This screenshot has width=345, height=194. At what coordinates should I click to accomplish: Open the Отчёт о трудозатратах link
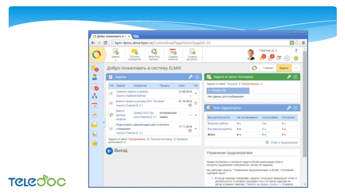tap(284, 143)
